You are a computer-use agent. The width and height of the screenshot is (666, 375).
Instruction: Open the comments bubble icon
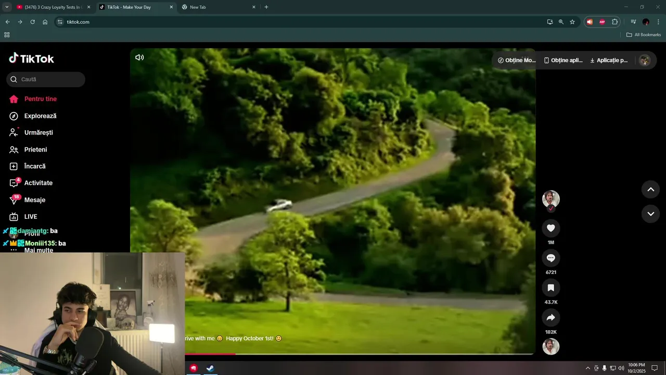[551, 258]
